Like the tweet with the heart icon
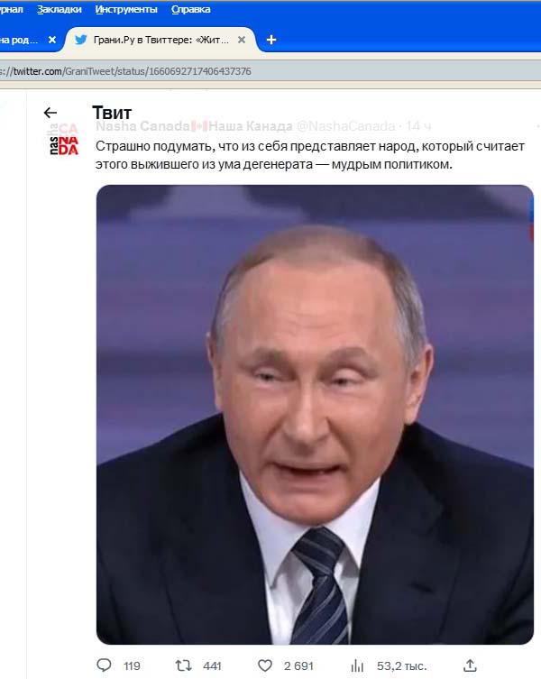541x679 pixels. [x=265, y=665]
